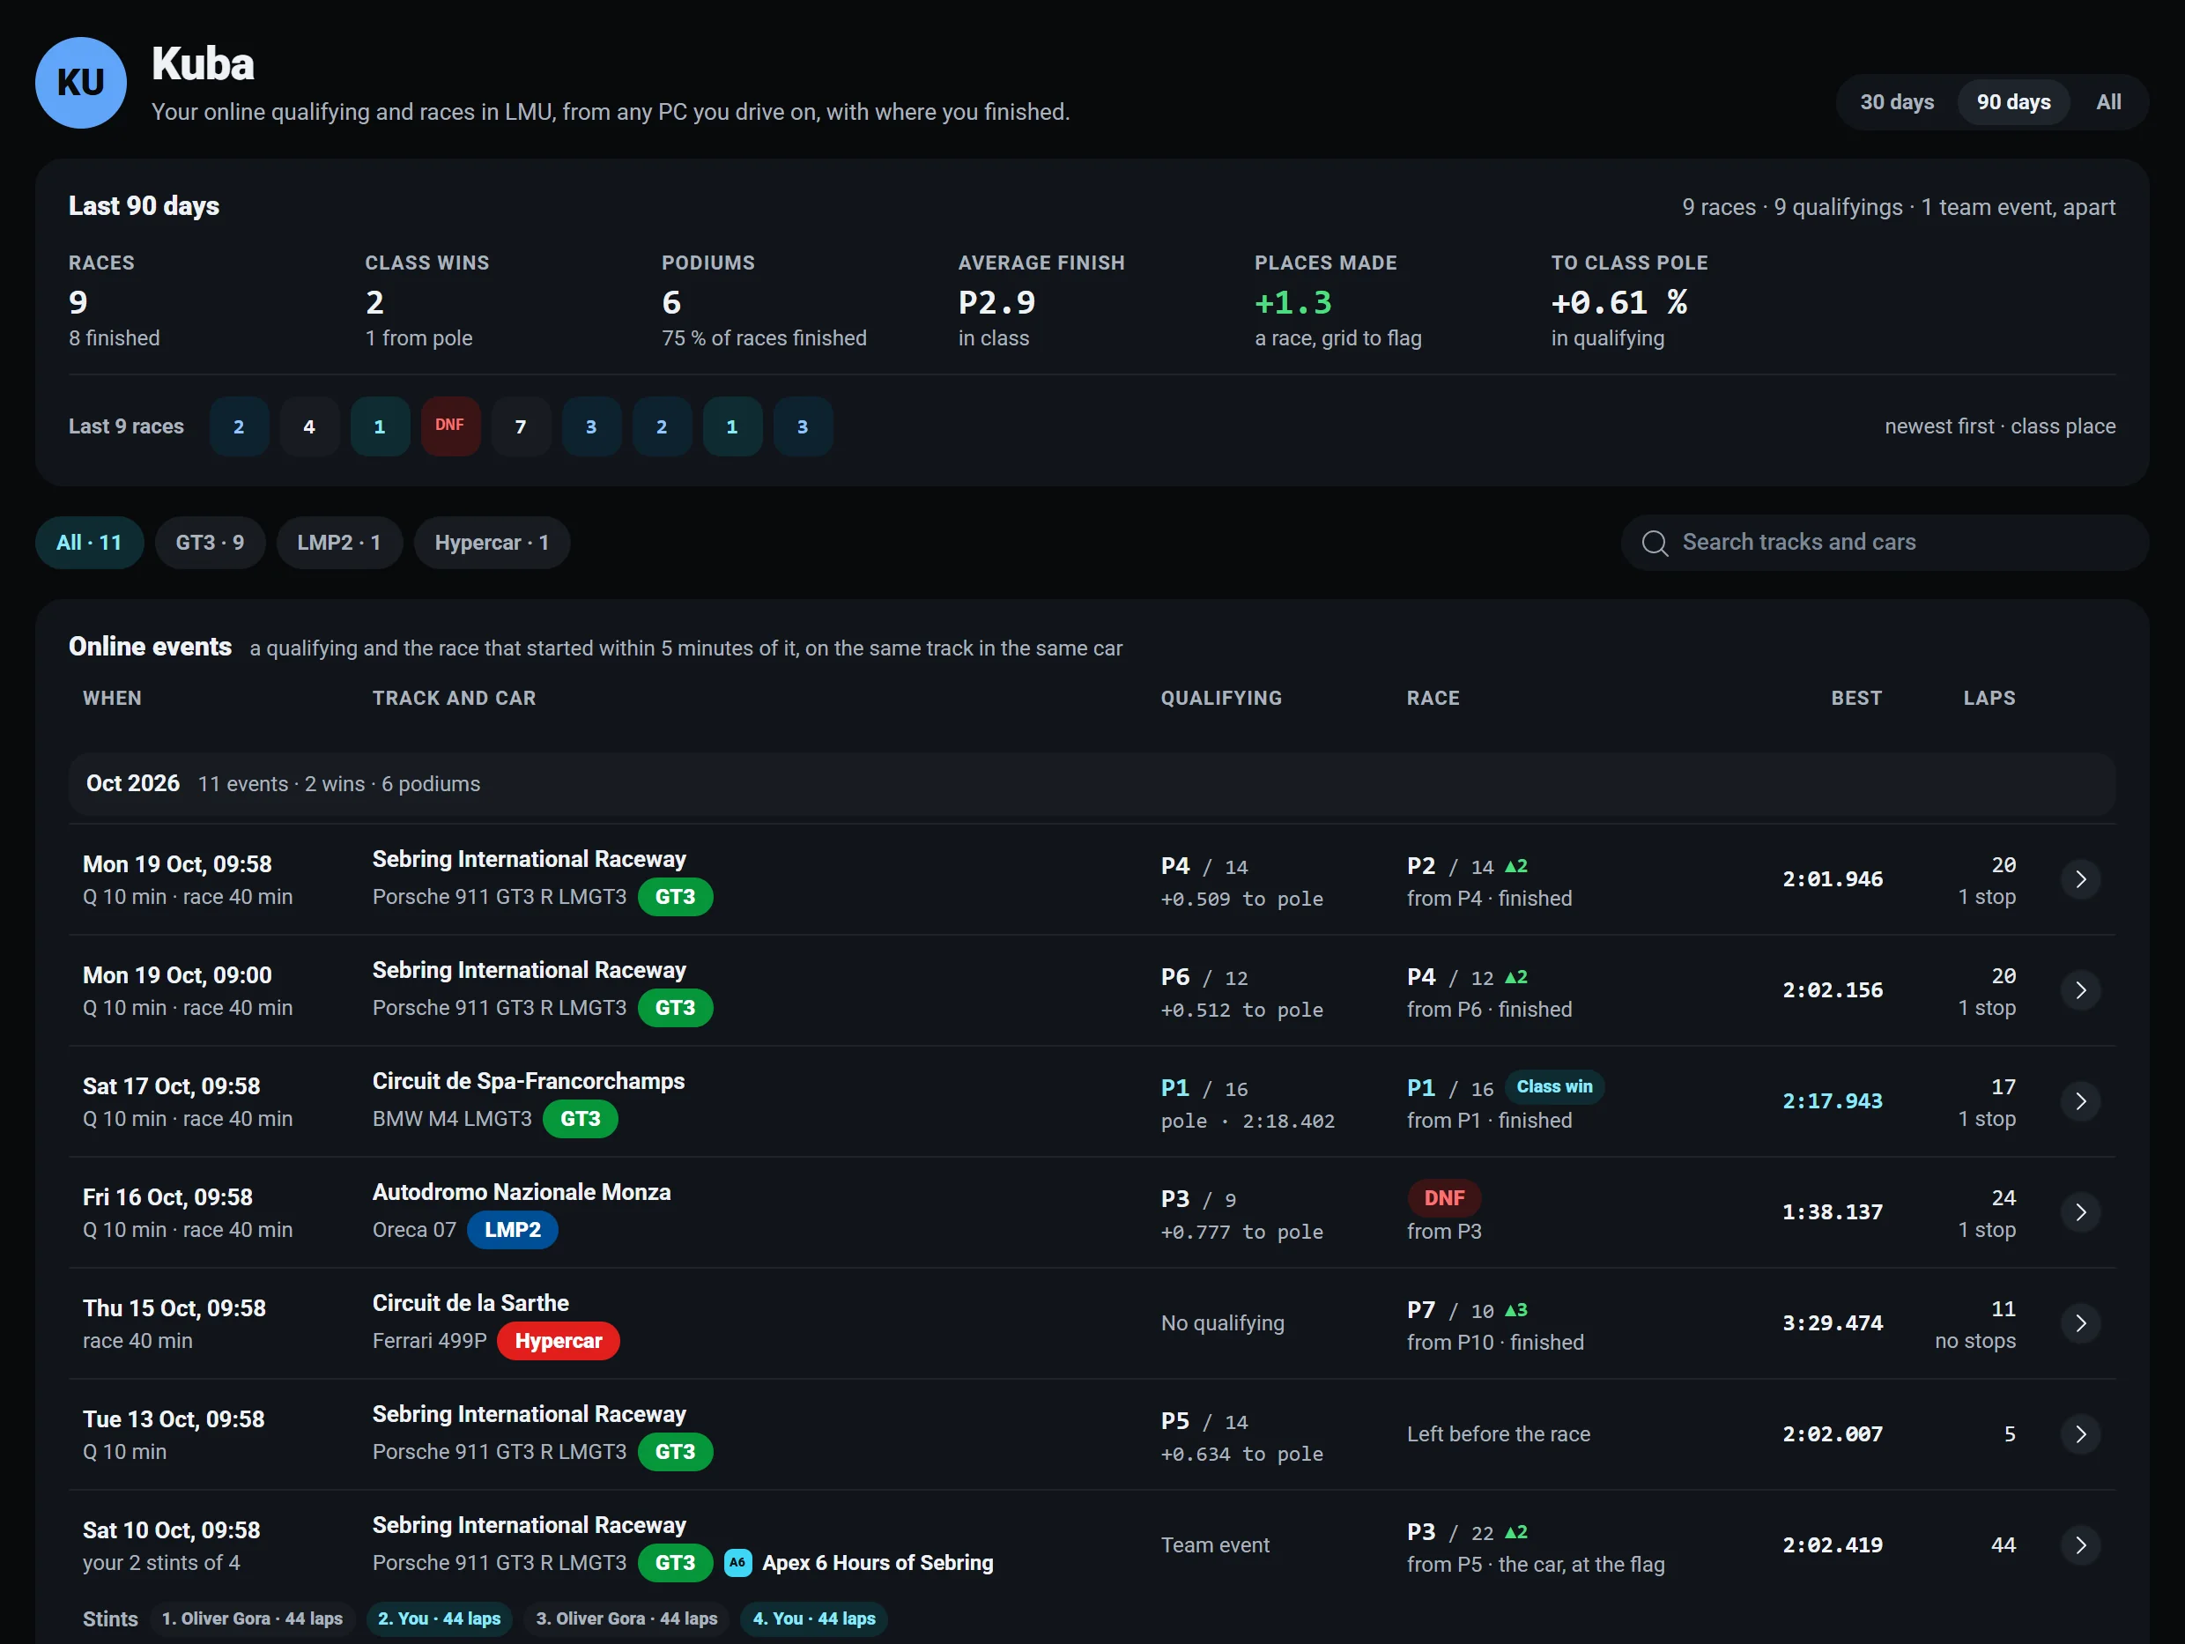2185x1644 pixels.
Task: Click the To Class Pole value +0.61 %
Action: pyautogui.click(x=1619, y=302)
